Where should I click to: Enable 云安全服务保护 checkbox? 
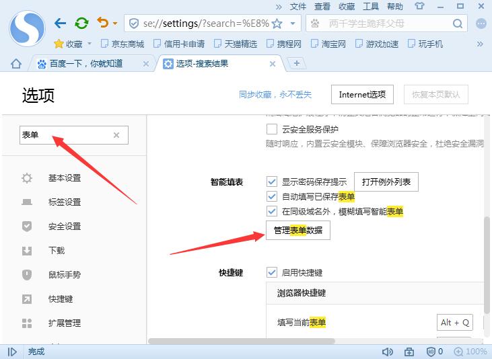click(x=272, y=129)
